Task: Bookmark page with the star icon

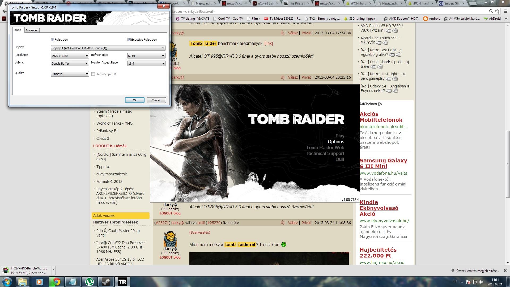Action: 497,11
